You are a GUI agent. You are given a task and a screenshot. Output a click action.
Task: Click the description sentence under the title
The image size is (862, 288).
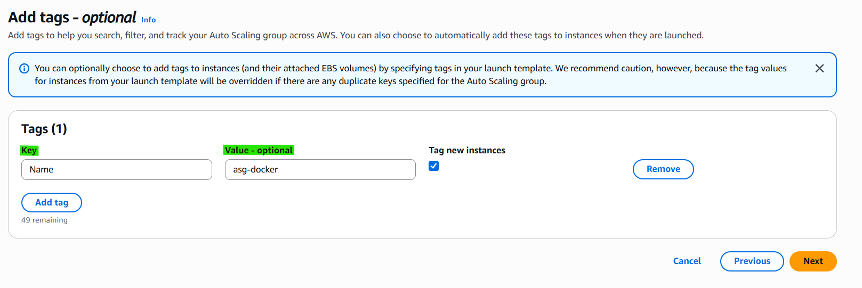[x=356, y=35]
